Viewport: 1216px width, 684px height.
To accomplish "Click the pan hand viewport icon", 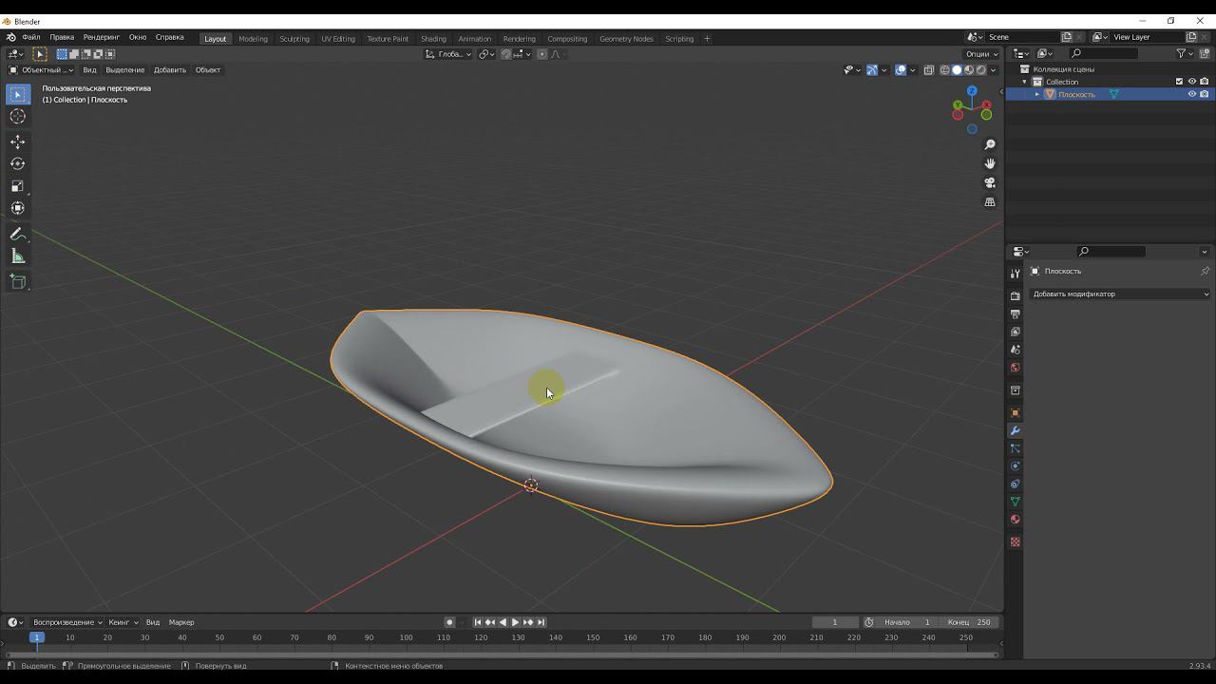I will pos(990,163).
